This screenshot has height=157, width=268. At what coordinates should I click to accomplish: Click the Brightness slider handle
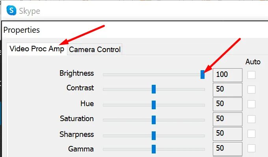pos(203,75)
